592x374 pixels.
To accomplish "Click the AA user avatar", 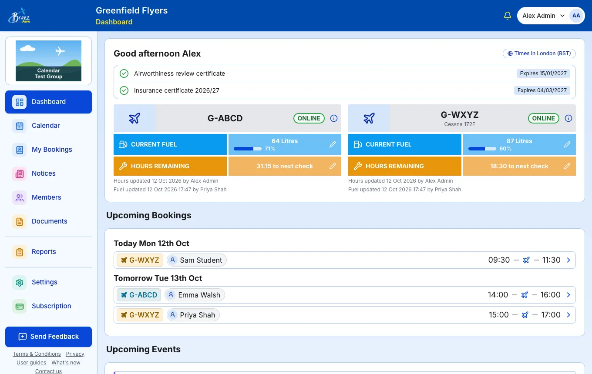I will point(576,16).
